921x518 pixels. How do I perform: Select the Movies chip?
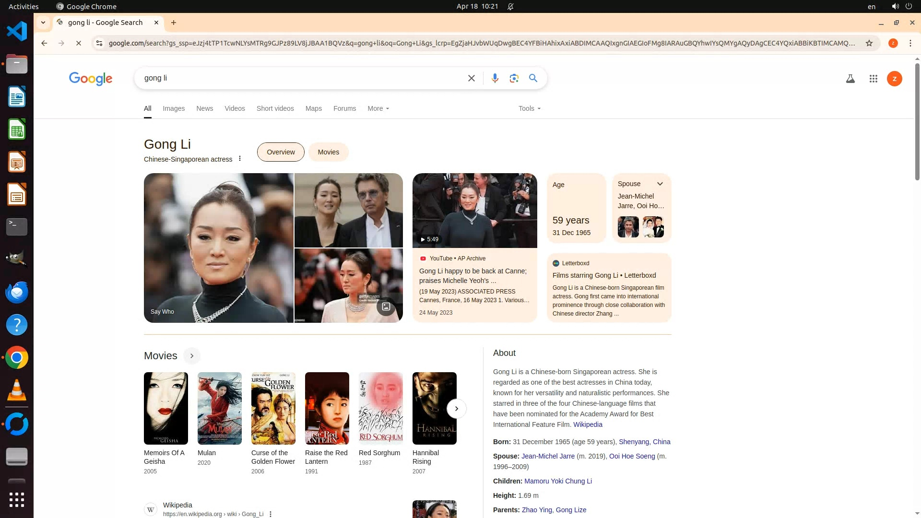tap(328, 152)
